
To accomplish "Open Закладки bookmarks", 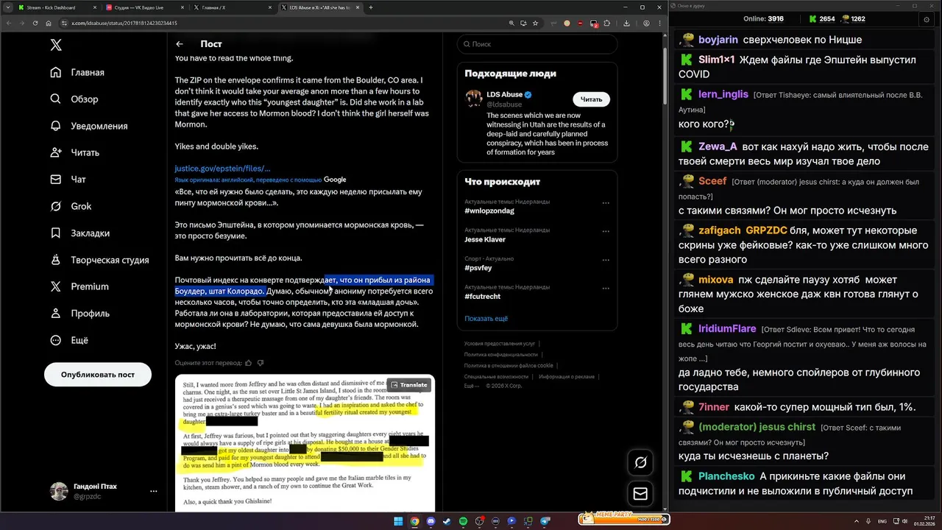I will tap(79, 233).
